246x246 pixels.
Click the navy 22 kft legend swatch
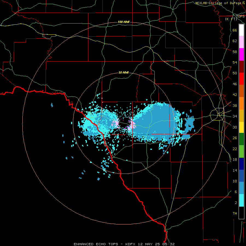tap(241, 164)
